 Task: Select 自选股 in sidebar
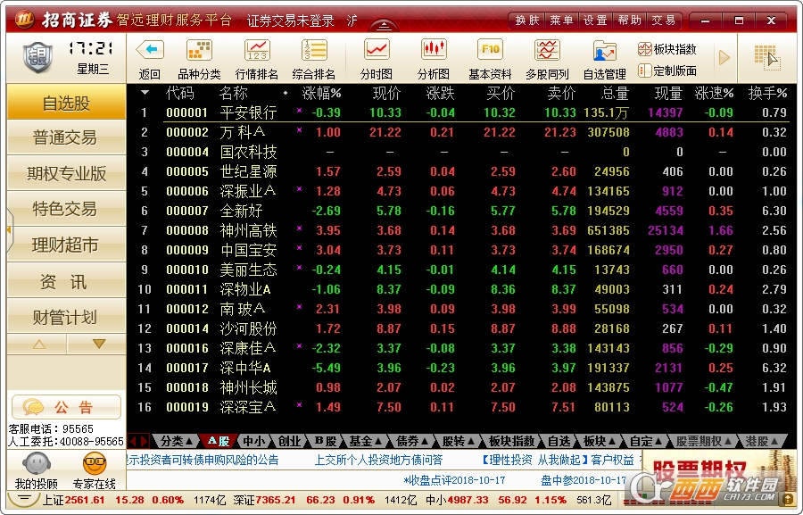67,103
